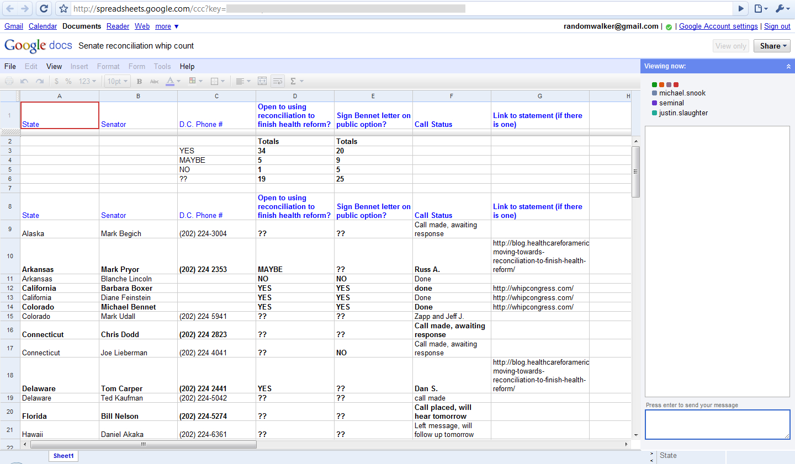Click the print icon in the toolbar
The image size is (795, 464).
pos(9,81)
